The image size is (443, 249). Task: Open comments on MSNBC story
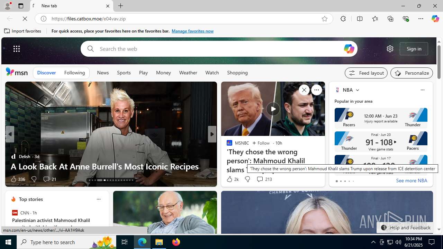tap(264, 179)
